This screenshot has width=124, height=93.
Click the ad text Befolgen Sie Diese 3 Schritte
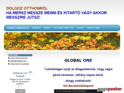[20, 79]
